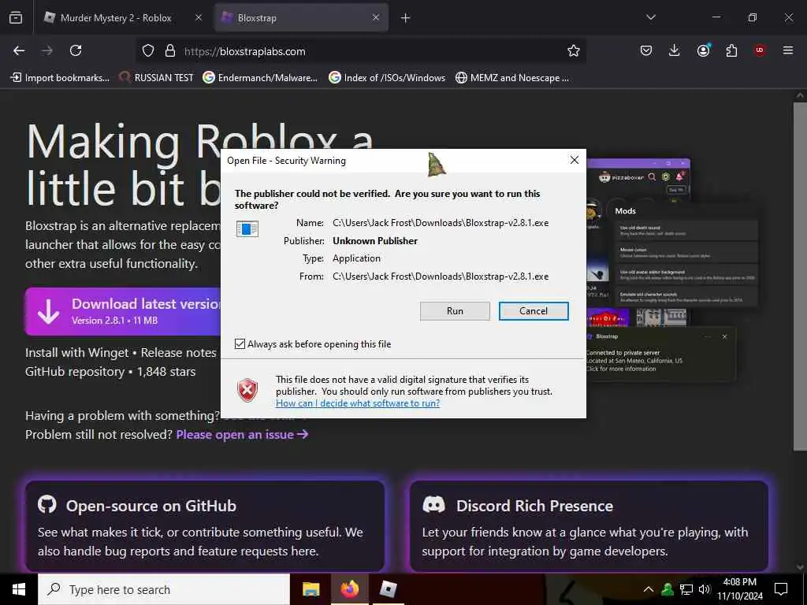Open Import bookmarks bookmark item

coord(60,78)
